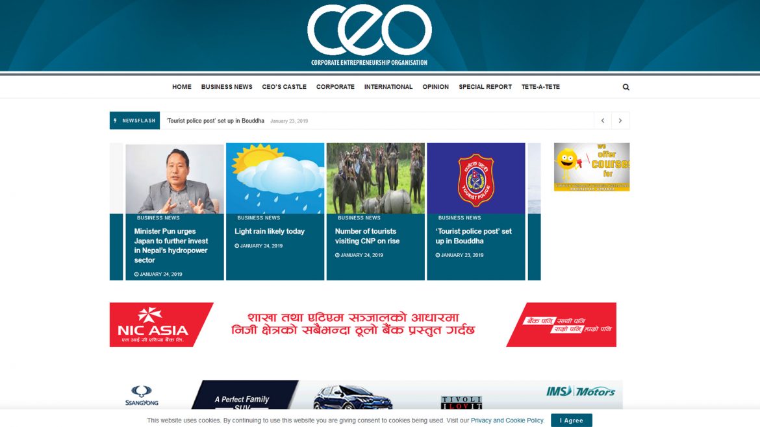Open the search magnifier icon
This screenshot has height=427, width=760.
pyautogui.click(x=626, y=87)
